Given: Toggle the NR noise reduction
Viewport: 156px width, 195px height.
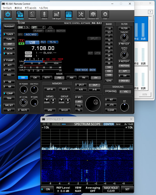Looking at the screenshot, I should click(x=9, y=87).
